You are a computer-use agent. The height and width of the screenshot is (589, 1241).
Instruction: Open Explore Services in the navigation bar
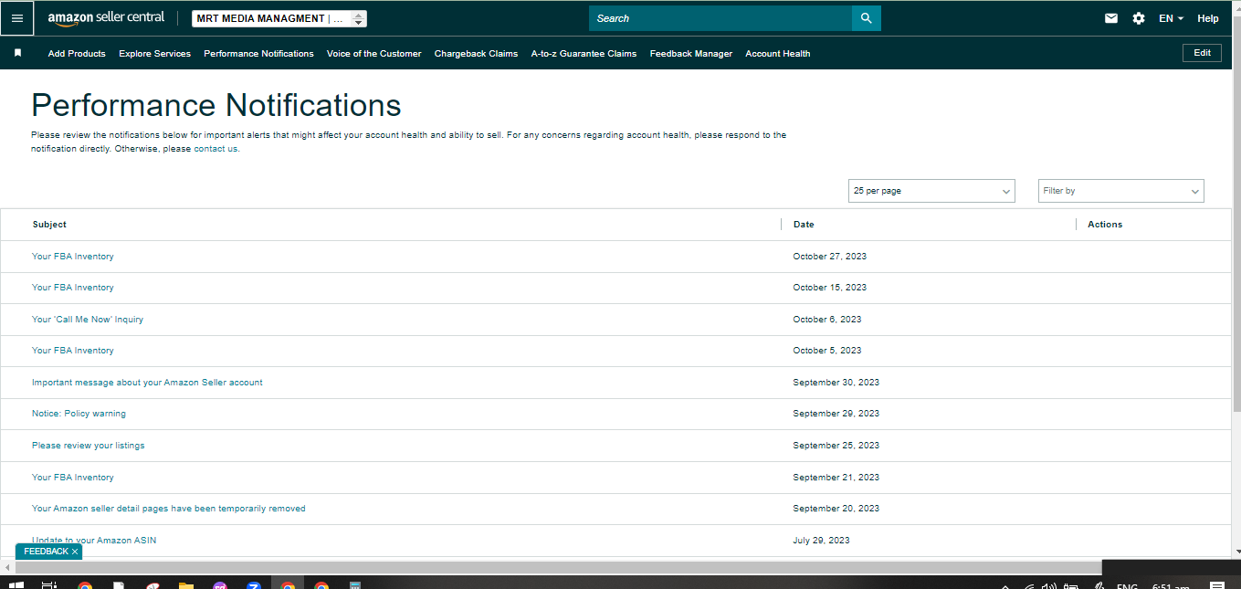tap(155, 54)
